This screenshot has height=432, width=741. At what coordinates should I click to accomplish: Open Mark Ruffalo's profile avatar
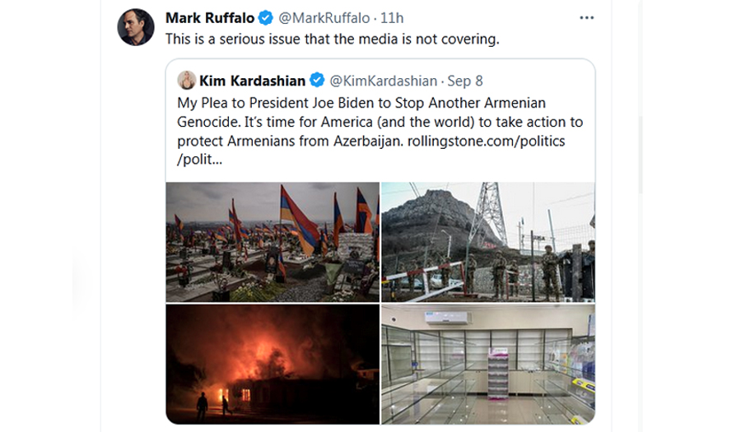point(136,27)
